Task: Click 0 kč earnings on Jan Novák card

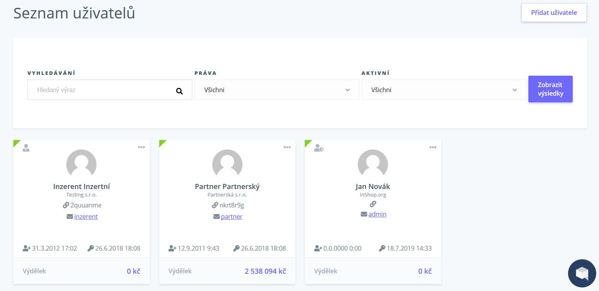Action: pyautogui.click(x=425, y=271)
